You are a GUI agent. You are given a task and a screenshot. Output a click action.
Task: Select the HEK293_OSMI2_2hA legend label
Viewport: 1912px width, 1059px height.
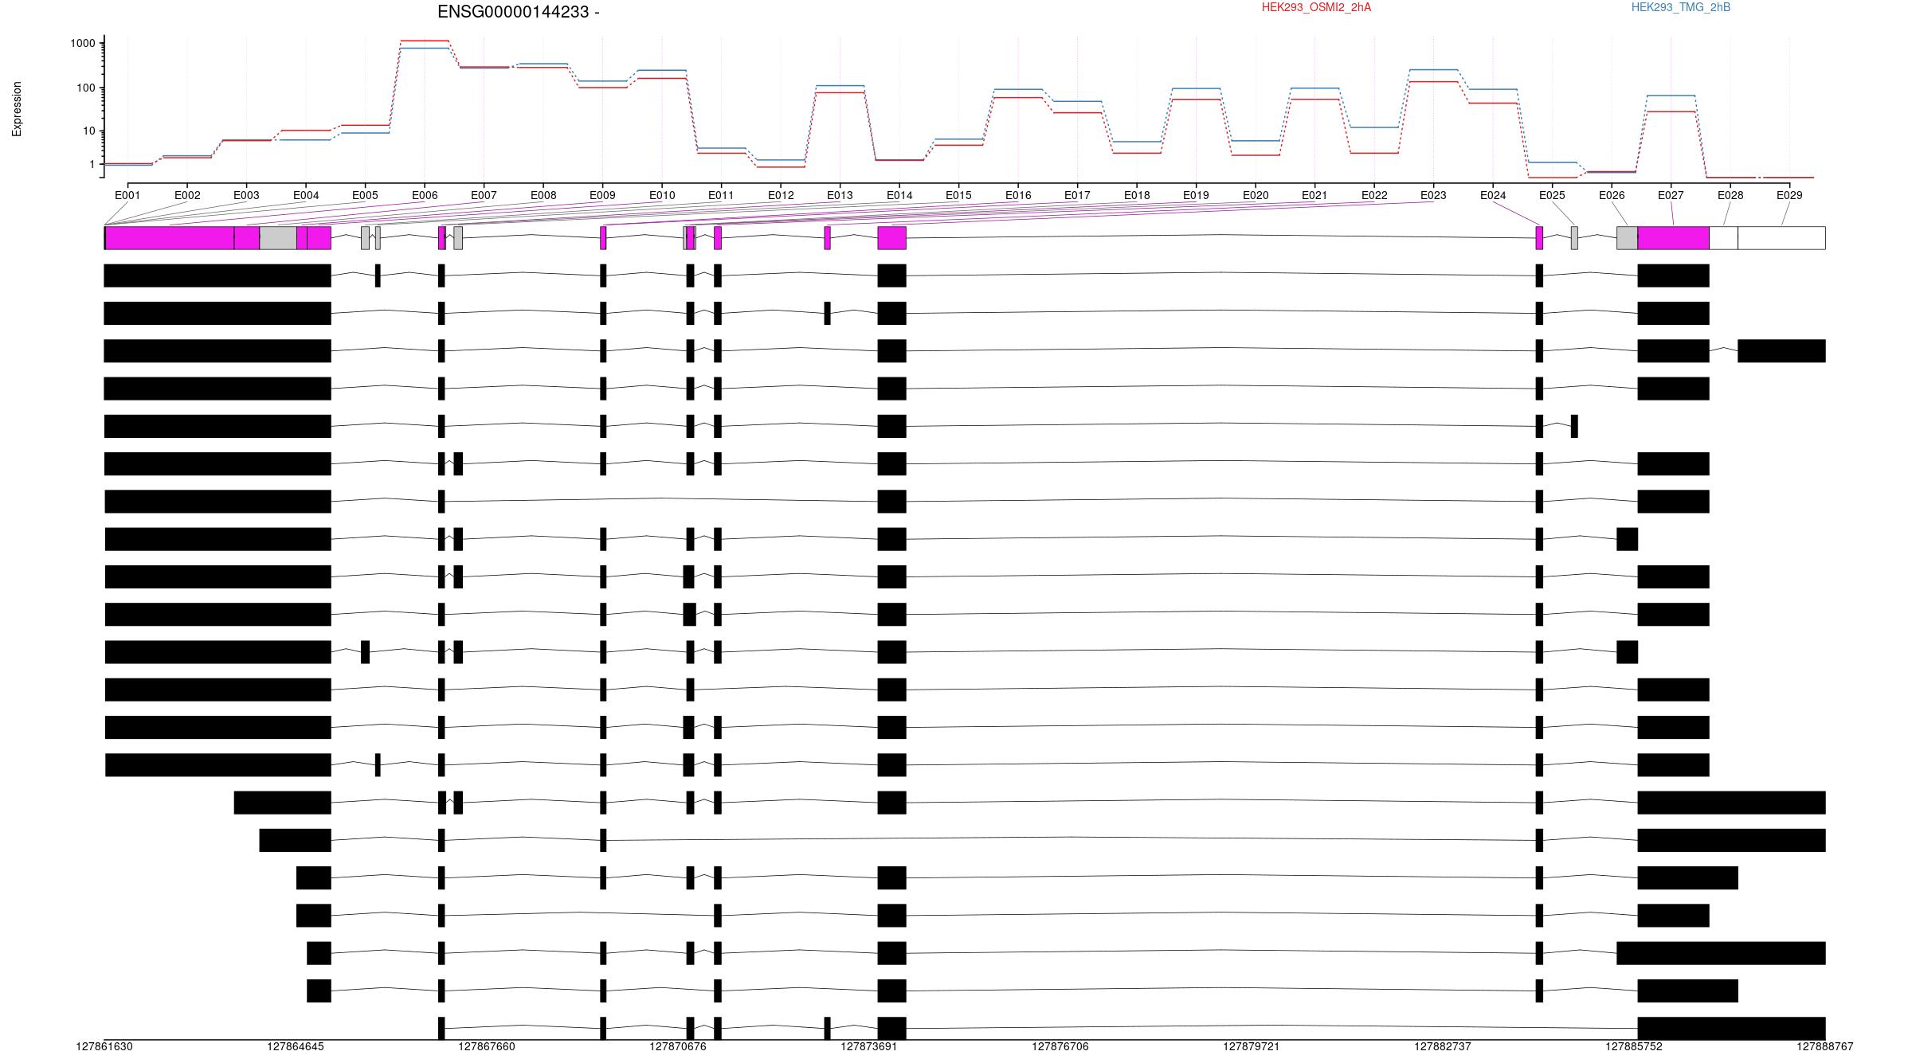pos(1316,7)
